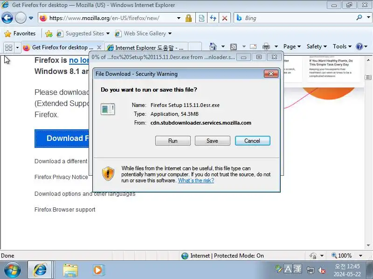Open the Tools menu
Screen dimensions: 373x279
(342, 46)
